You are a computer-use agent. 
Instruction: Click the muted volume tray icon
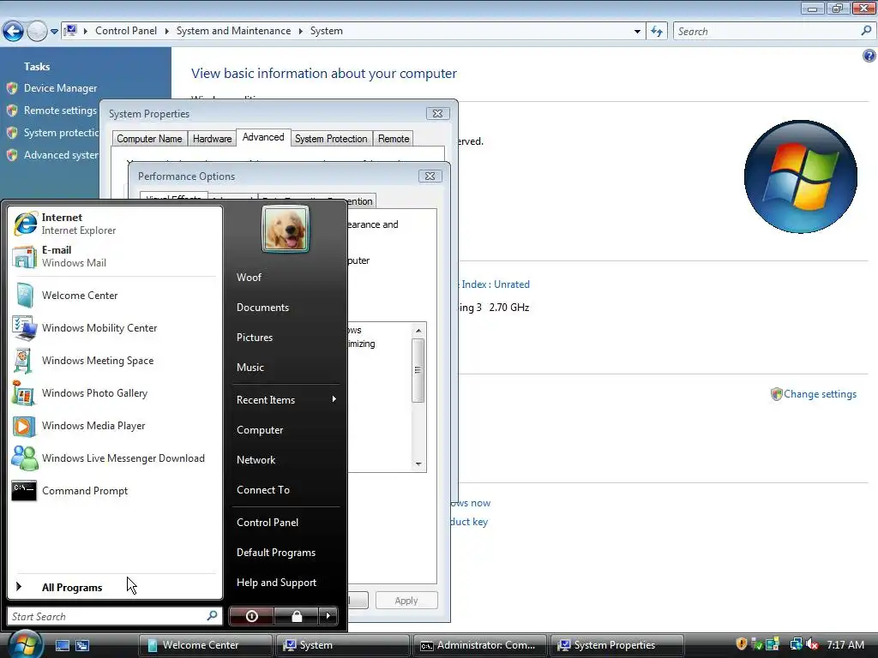click(813, 644)
